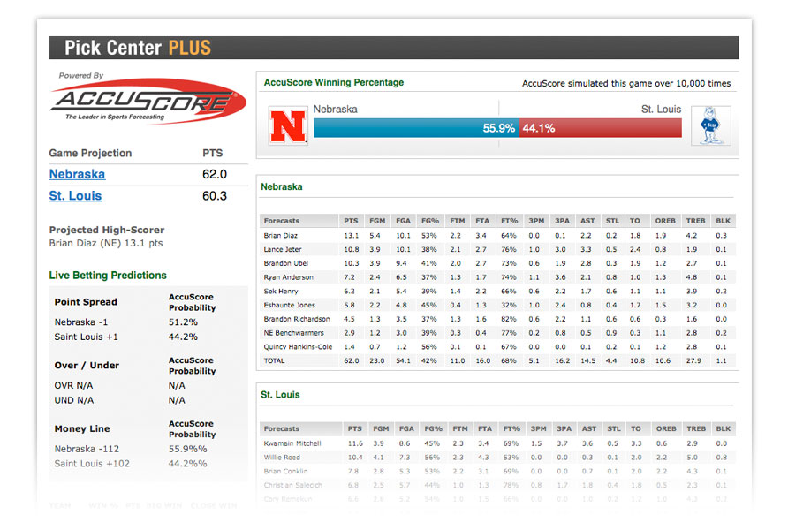Click the Game Projection heading
Viewport: 788px width, 530px height.
click(90, 153)
